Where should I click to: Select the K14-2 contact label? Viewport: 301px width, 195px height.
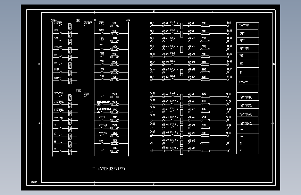(173, 132)
